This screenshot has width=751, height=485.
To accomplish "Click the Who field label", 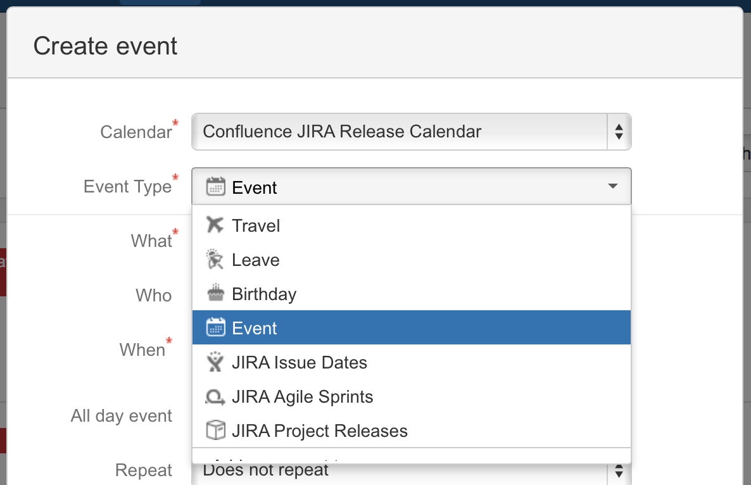I will [x=154, y=296].
